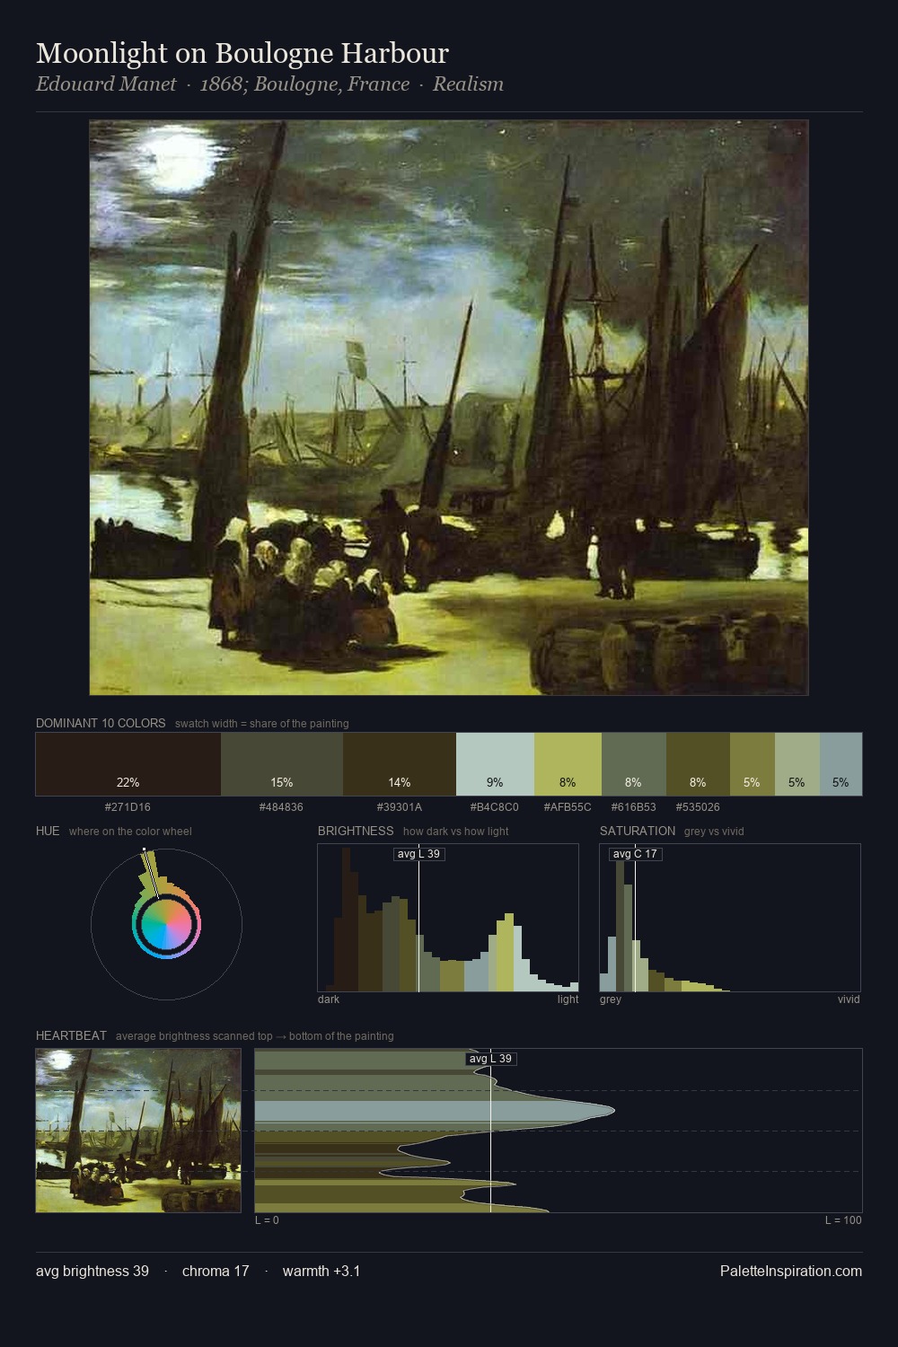Click the title Moonlight on Boulogne Harbour
The height and width of the screenshot is (1347, 898).
click(242, 53)
